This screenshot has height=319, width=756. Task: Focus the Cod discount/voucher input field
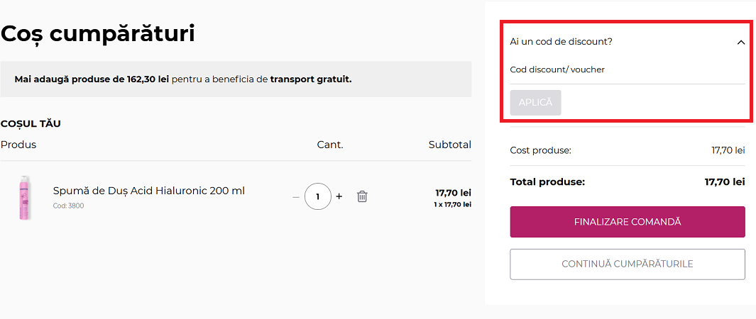point(628,70)
